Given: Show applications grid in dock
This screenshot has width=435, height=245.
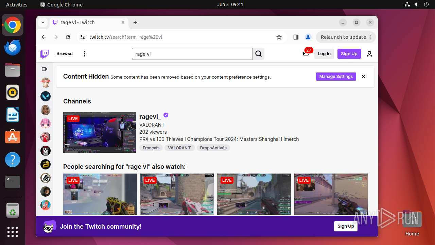Looking at the screenshot, I should pyautogui.click(x=13, y=232).
